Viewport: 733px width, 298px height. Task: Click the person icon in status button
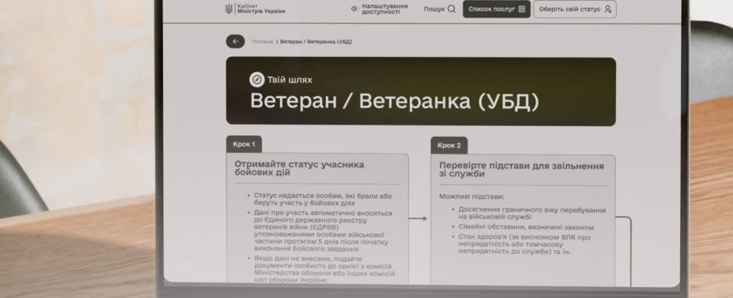608,10
